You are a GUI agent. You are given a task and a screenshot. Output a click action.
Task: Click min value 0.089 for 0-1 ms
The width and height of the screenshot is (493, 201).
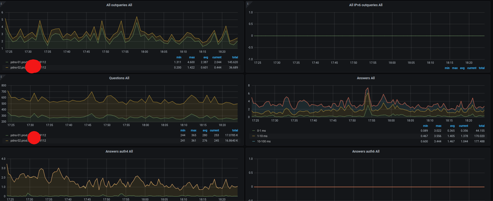point(424,131)
